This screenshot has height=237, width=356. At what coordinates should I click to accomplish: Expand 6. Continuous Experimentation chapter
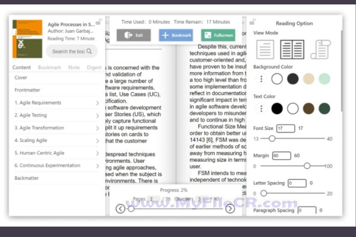click(x=97, y=166)
